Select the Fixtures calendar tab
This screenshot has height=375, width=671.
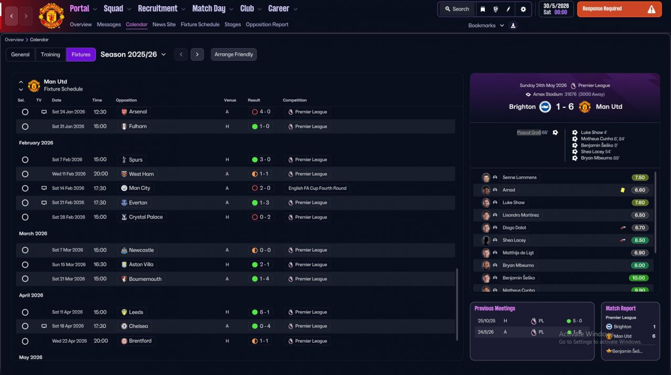(x=81, y=54)
